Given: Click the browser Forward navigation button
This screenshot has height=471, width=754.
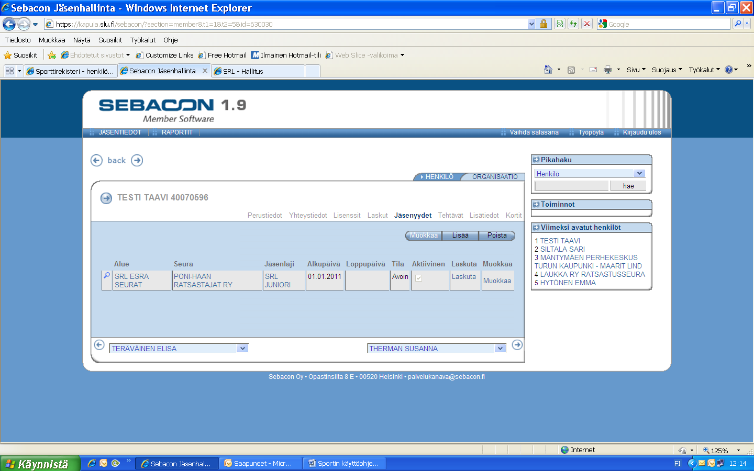Looking at the screenshot, I should 23,24.
